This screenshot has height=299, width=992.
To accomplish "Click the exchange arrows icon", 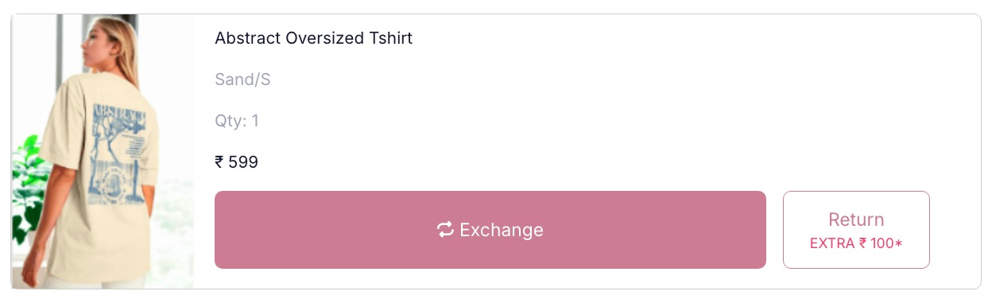I will 445,230.
